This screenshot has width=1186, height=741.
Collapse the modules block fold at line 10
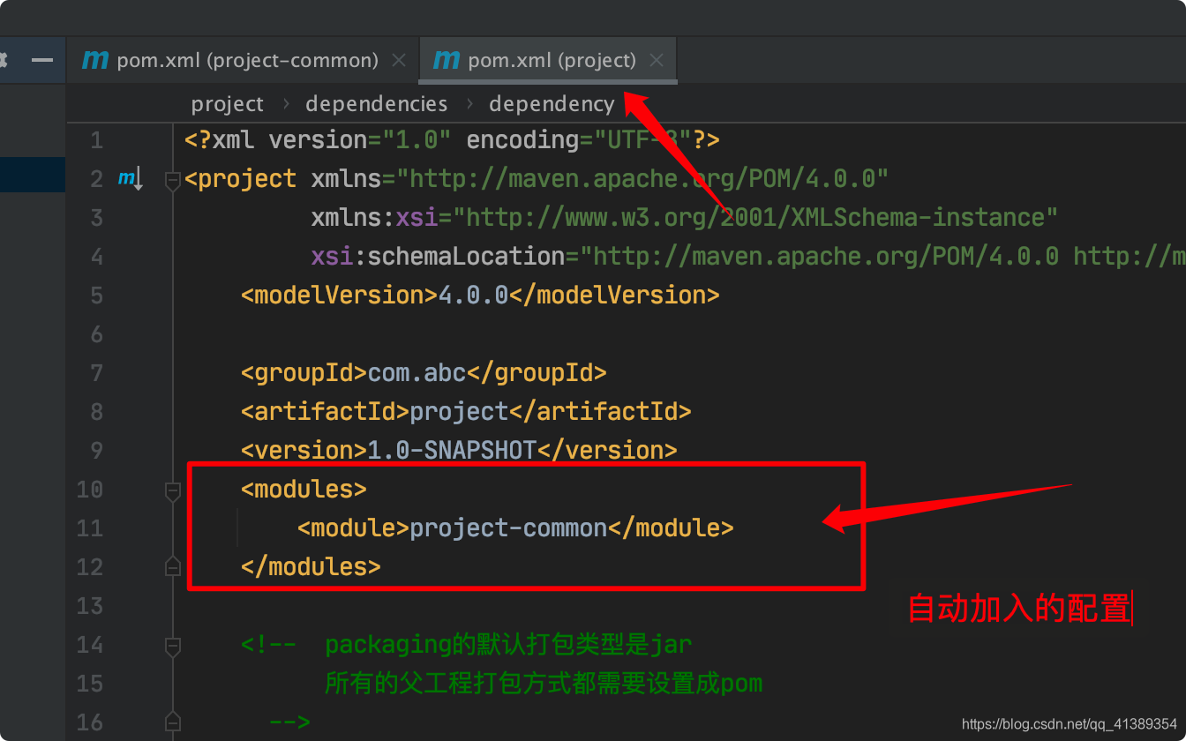coord(173,490)
